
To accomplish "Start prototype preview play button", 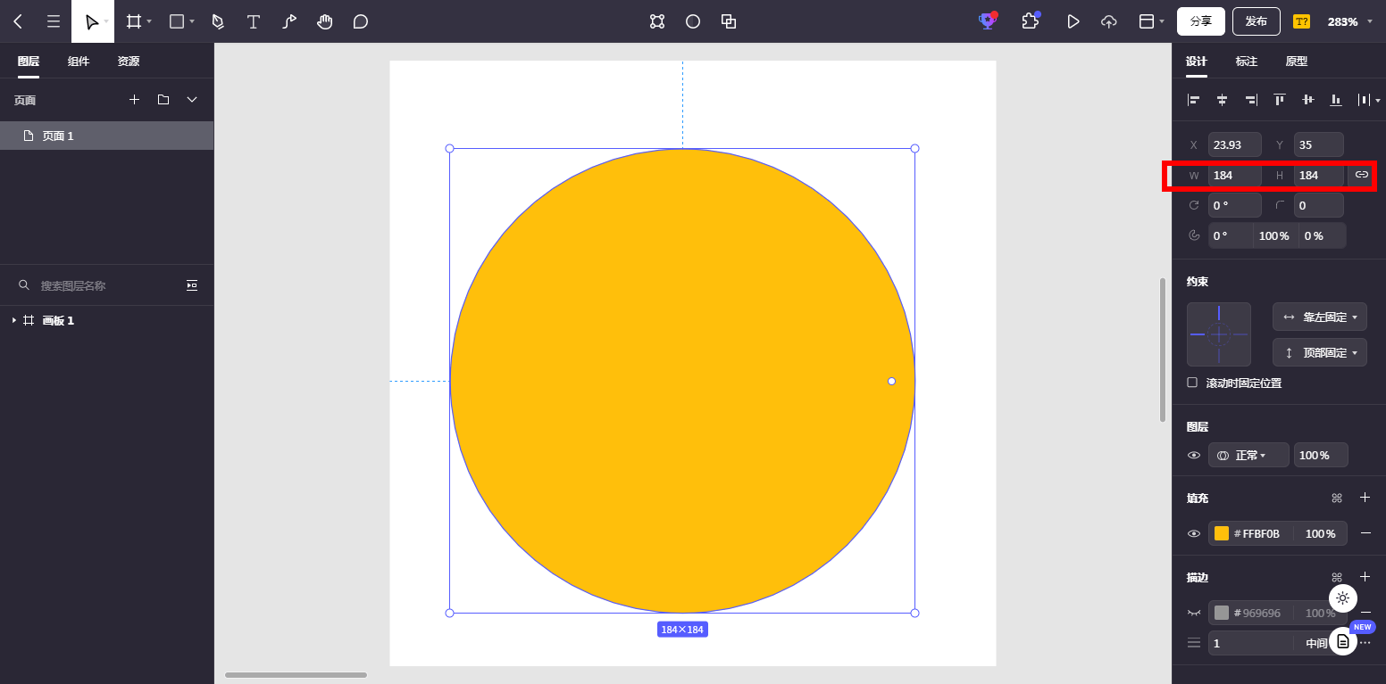I will tap(1073, 21).
